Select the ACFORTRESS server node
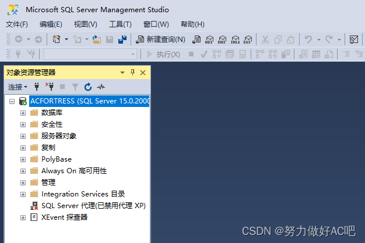This screenshot has height=243, width=365. point(90,101)
